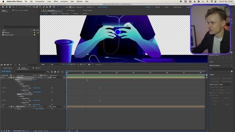
Task: Select the Review workspace
Action: point(158,7)
